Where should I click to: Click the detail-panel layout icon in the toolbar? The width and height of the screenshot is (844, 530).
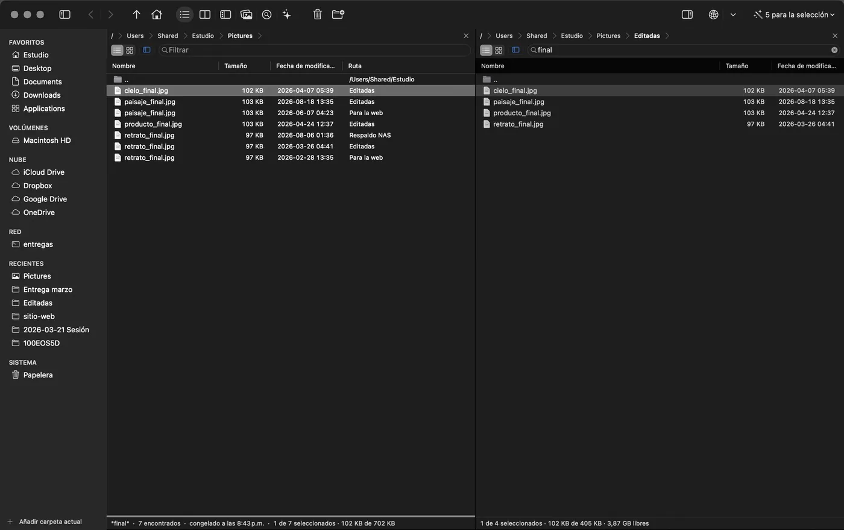pyautogui.click(x=225, y=14)
